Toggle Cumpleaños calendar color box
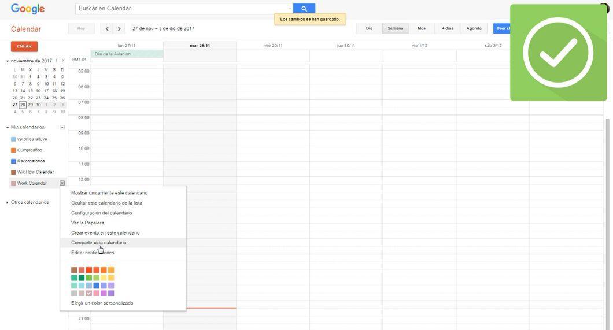 (x=13, y=150)
